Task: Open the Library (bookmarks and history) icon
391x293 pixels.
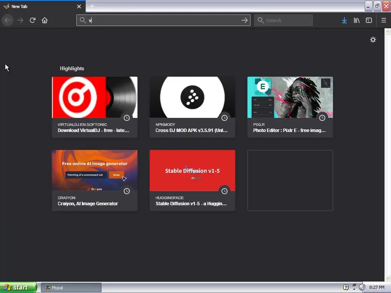Action: pyautogui.click(x=357, y=20)
